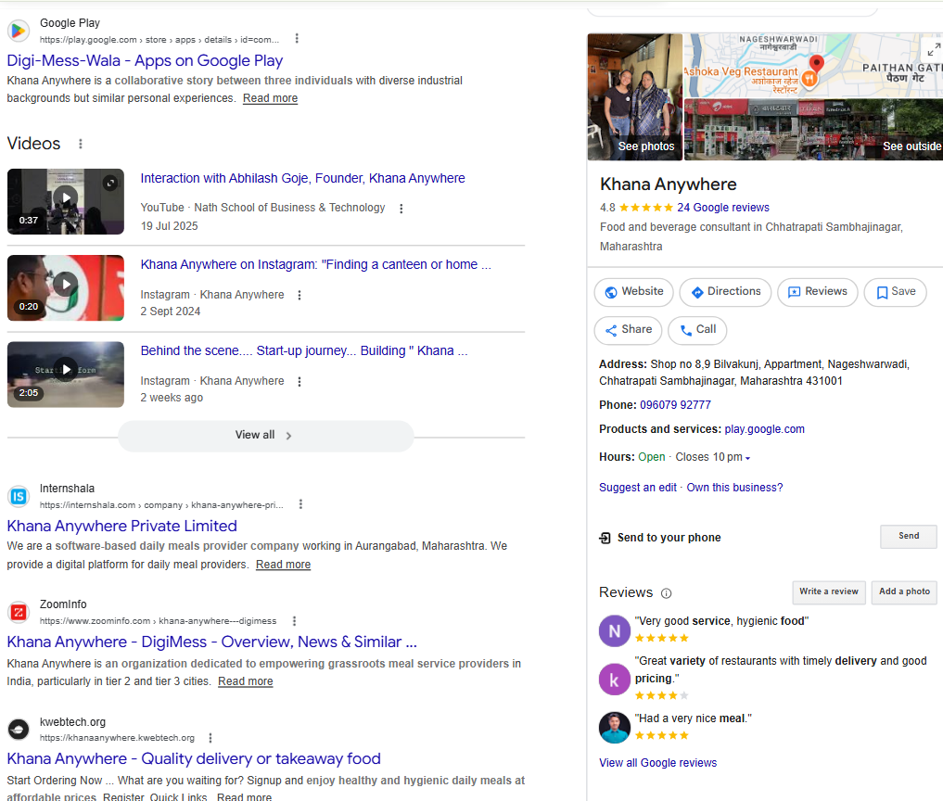Open Khana Anywhere DigiMess ZoomInfo result
The image size is (943, 801).
pyautogui.click(x=211, y=642)
